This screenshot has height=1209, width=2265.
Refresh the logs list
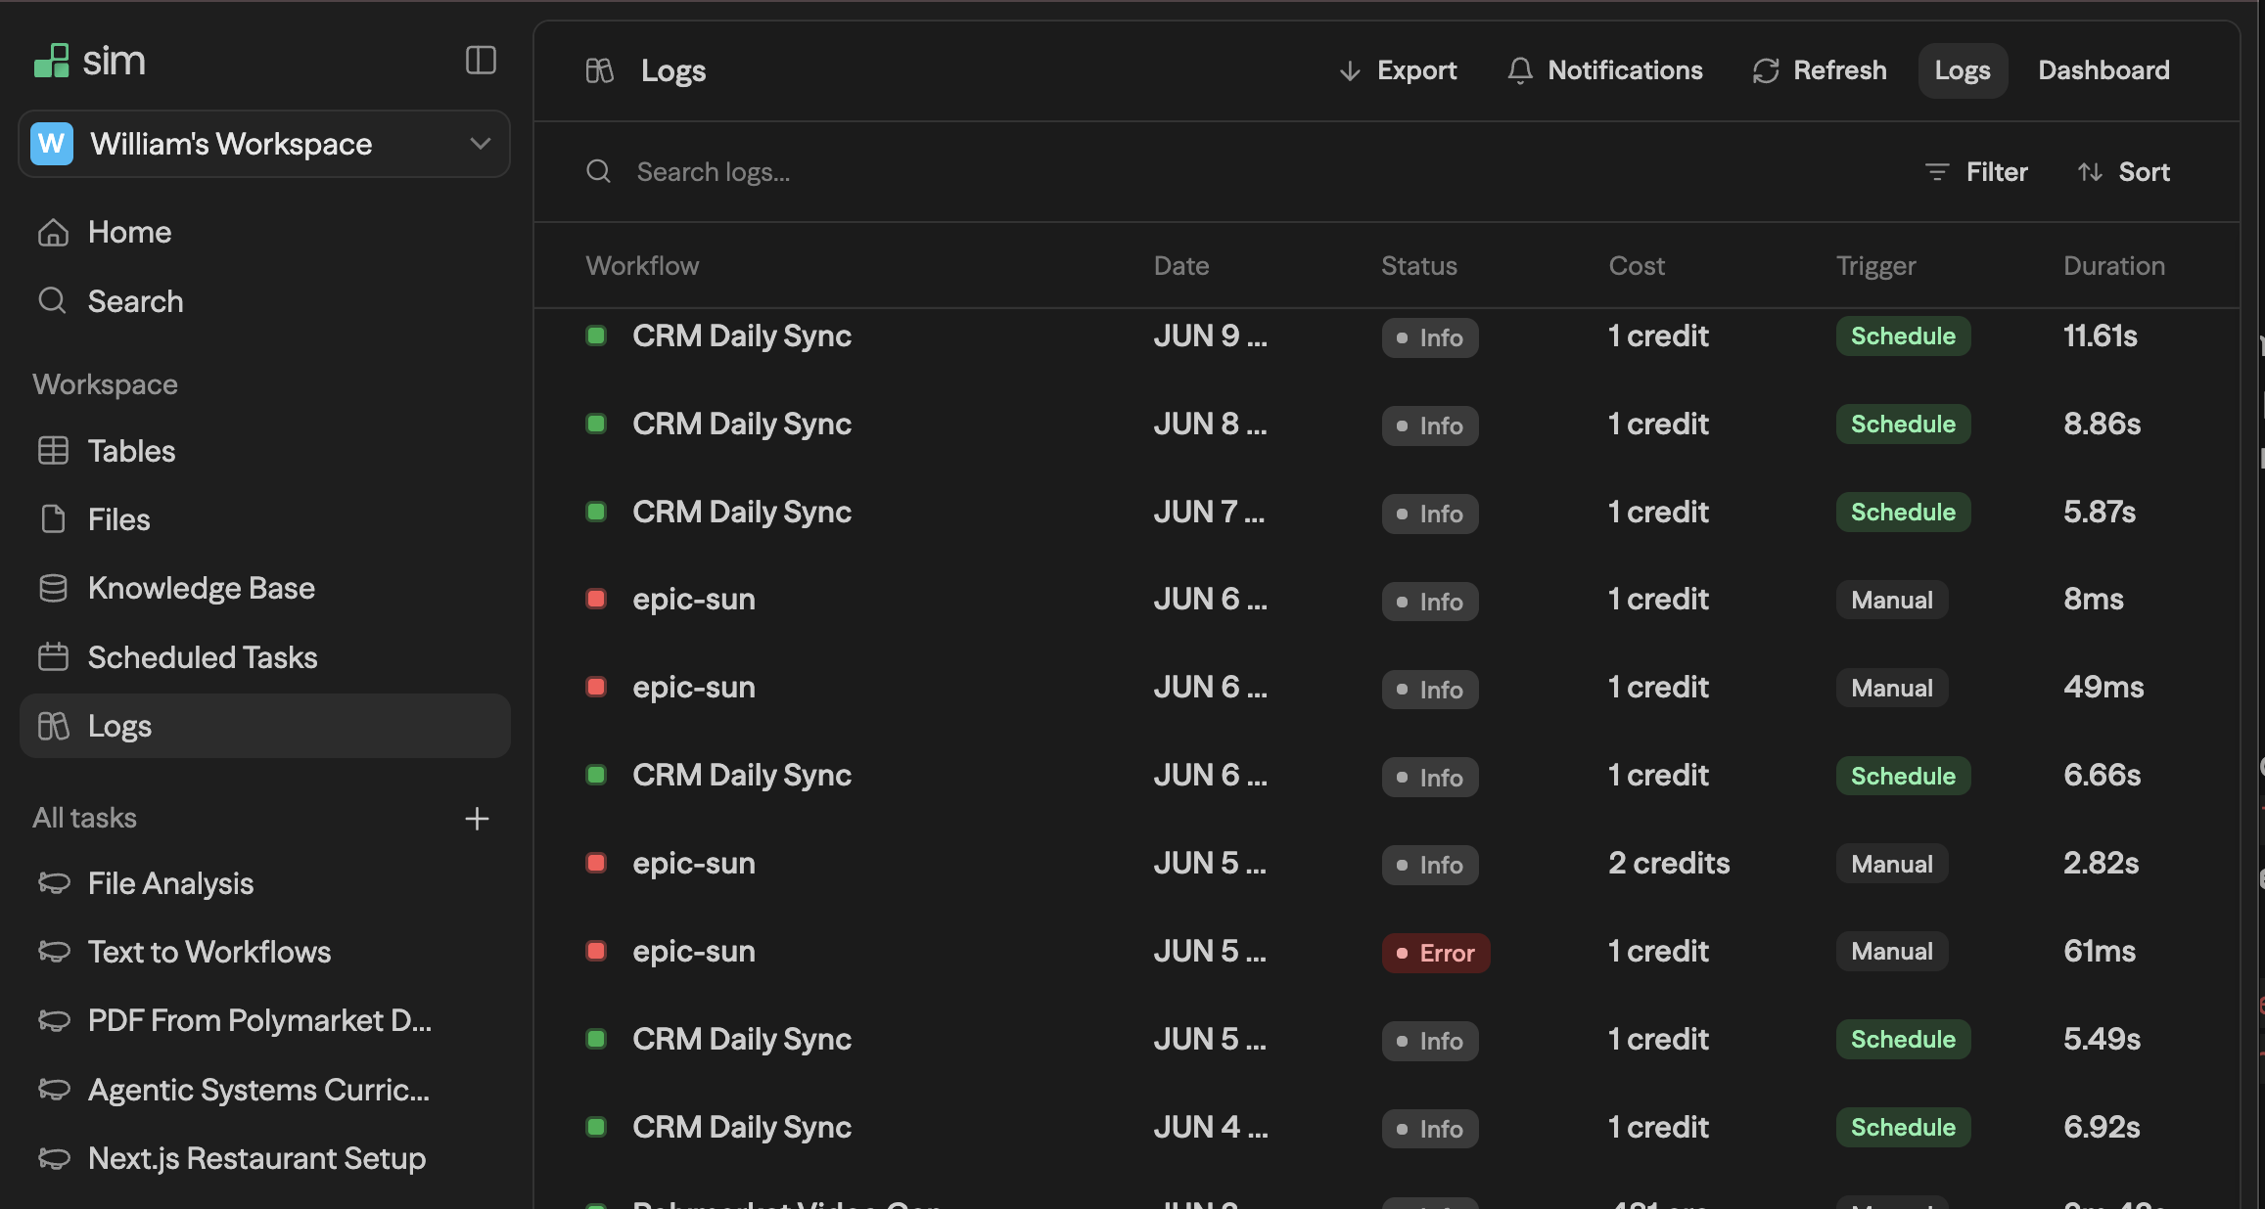tap(1820, 70)
